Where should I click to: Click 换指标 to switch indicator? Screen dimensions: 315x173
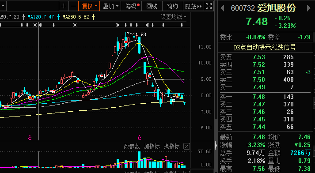pyautogui.click(x=171, y=147)
